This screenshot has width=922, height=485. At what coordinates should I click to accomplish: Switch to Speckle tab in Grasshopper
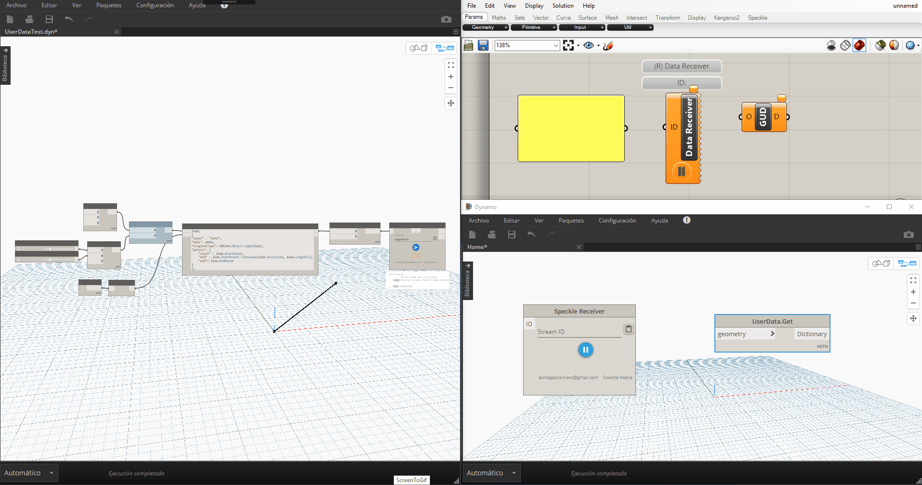(x=757, y=18)
